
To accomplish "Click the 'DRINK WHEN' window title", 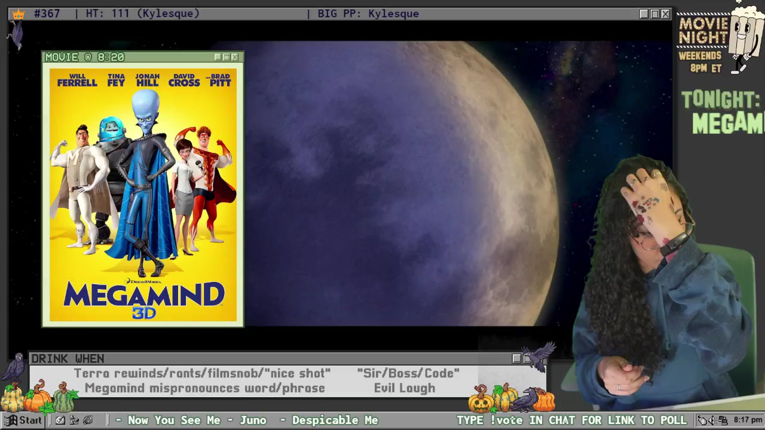I will 68,359.
